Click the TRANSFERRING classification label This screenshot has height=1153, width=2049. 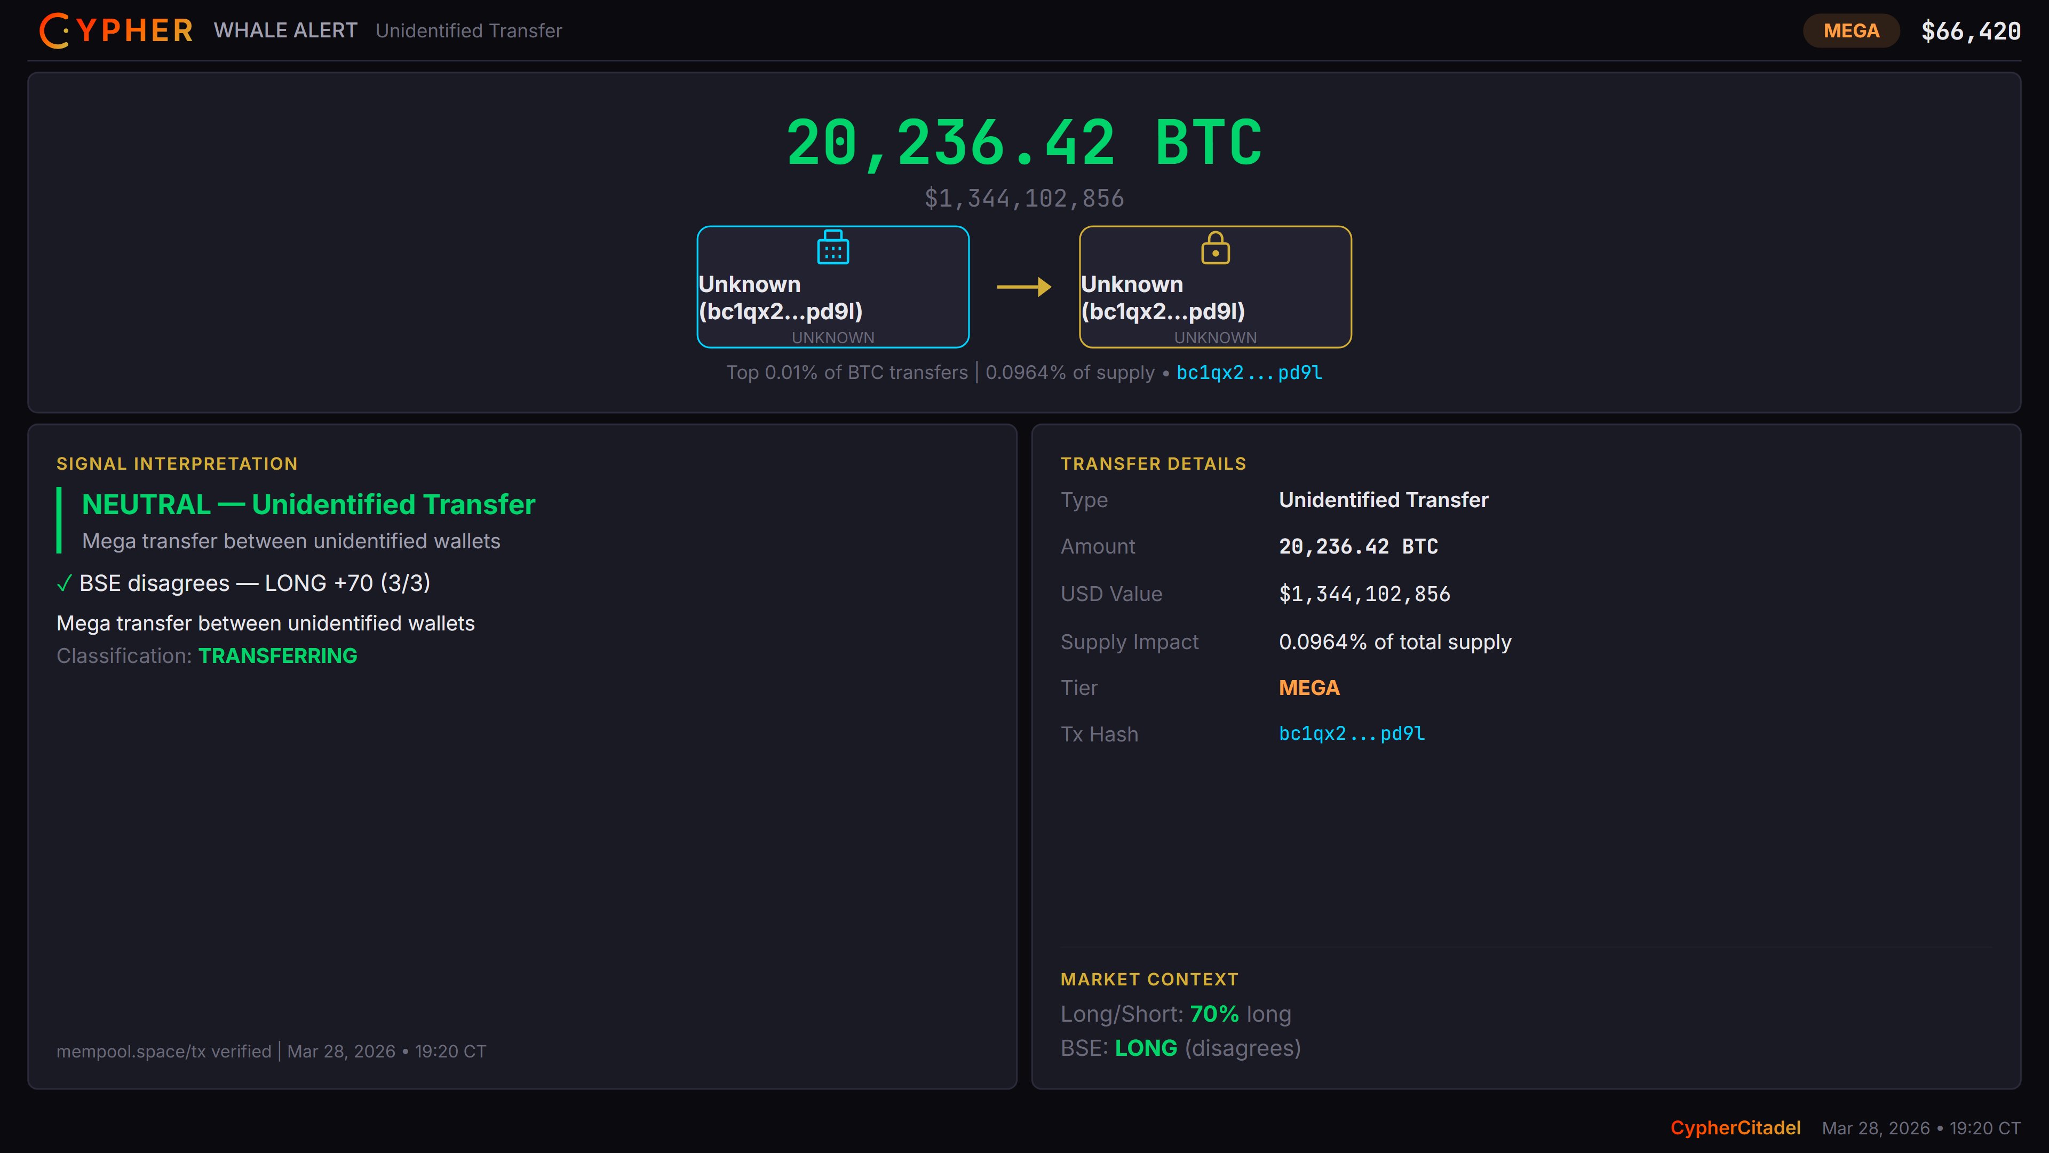[x=277, y=656]
